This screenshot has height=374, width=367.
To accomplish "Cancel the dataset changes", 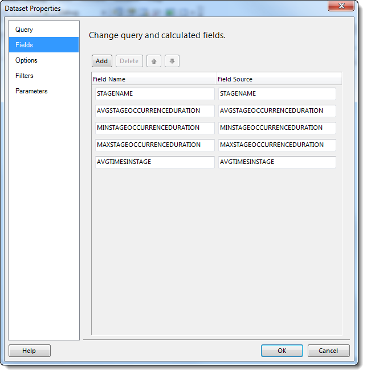I will coord(328,351).
